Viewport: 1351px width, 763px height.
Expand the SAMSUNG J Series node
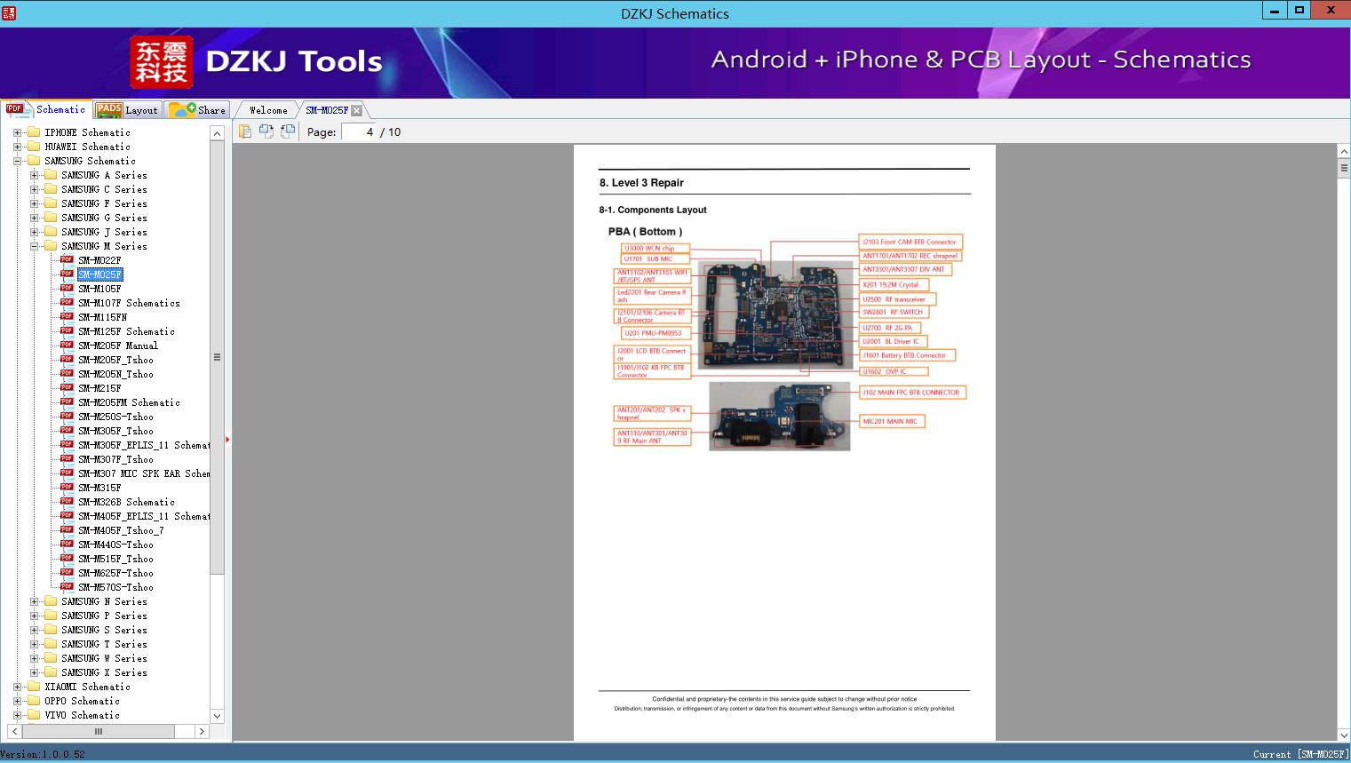[x=34, y=232]
